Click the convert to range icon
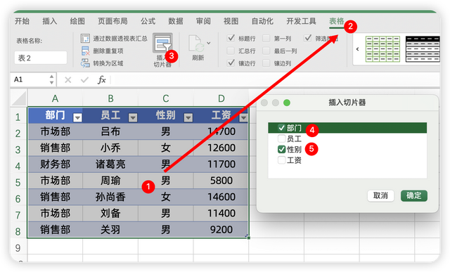This screenshot has width=450, height=272. pyautogui.click(x=85, y=63)
